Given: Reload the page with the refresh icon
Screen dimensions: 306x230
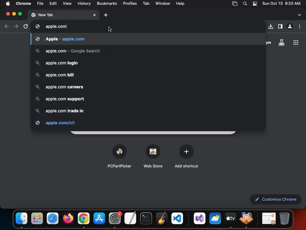Looking at the screenshot, I should tap(26, 26).
